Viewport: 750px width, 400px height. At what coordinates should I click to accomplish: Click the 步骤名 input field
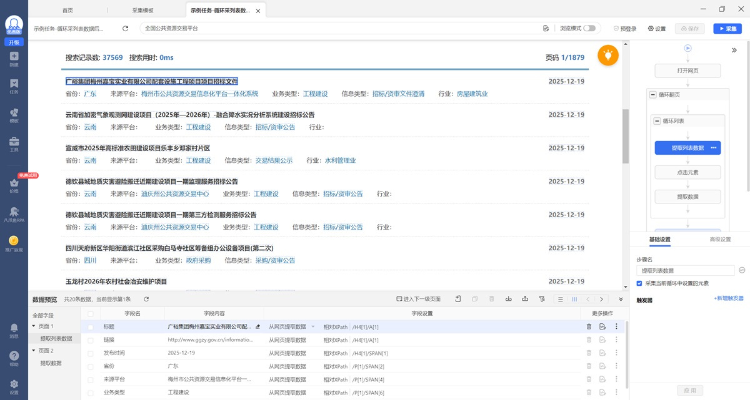[685, 271]
